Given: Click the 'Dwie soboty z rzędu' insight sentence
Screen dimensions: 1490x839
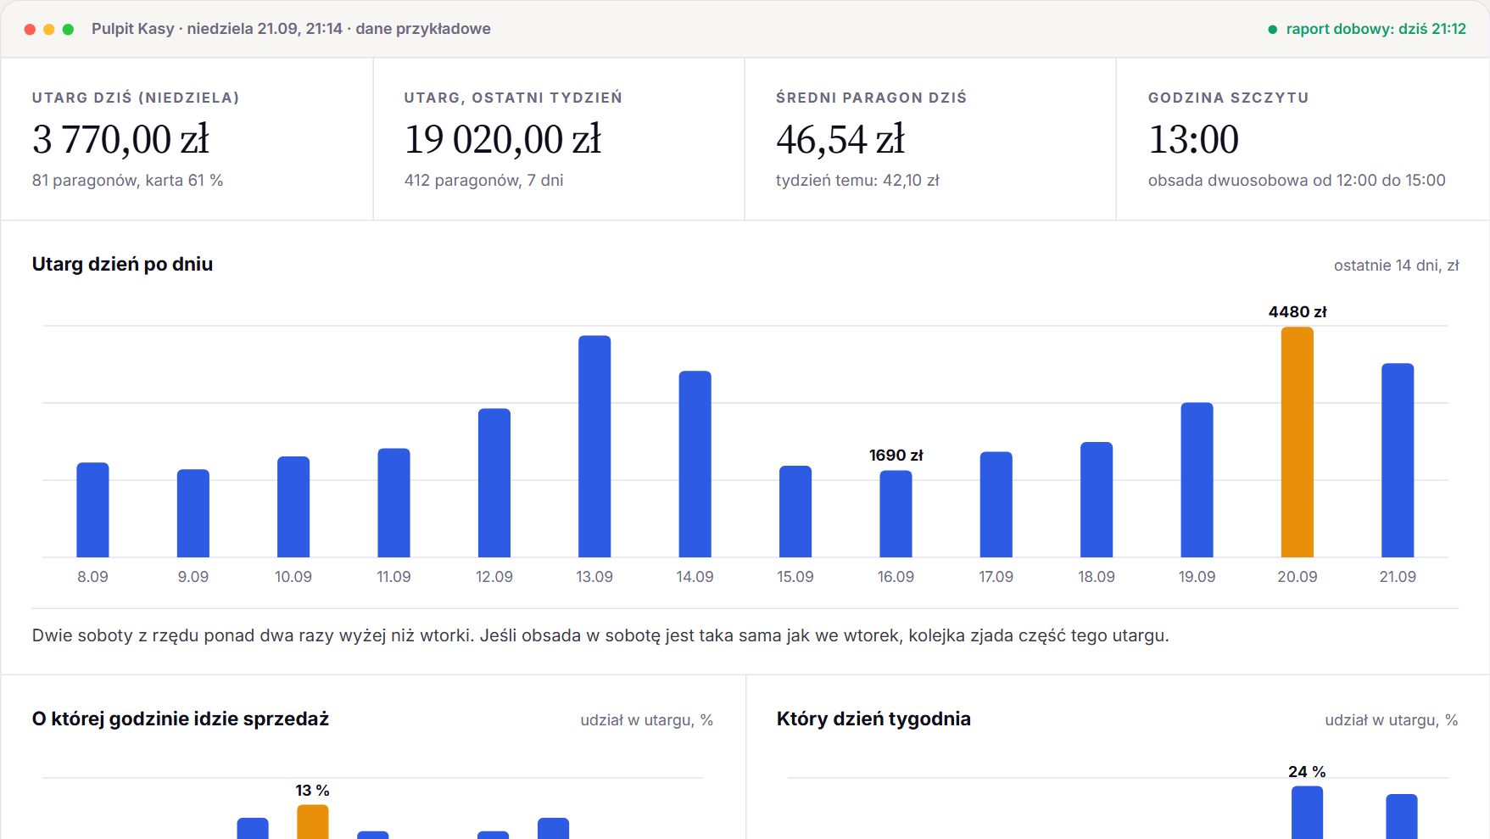Looking at the screenshot, I should click(x=600, y=635).
